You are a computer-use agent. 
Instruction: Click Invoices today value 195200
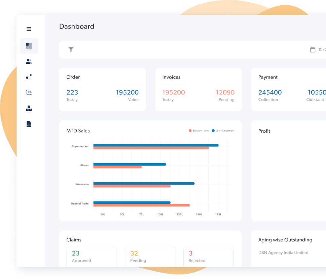coord(174,92)
